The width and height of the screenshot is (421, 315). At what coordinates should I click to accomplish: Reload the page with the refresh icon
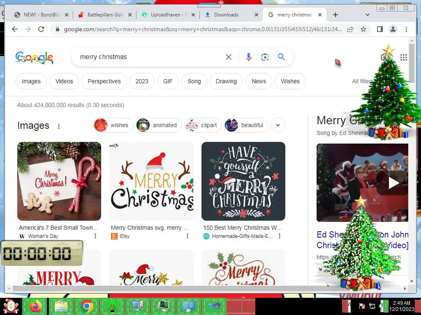(41, 29)
